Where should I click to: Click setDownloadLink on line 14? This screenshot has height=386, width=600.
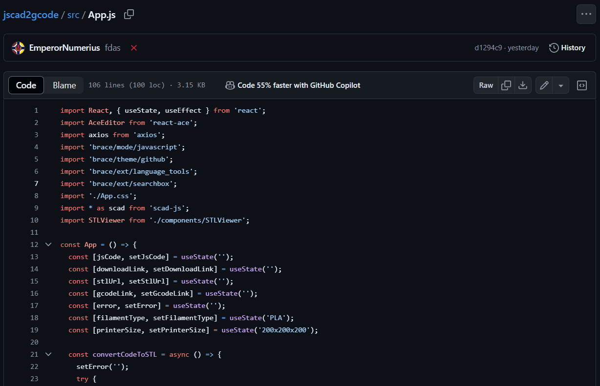coord(183,269)
